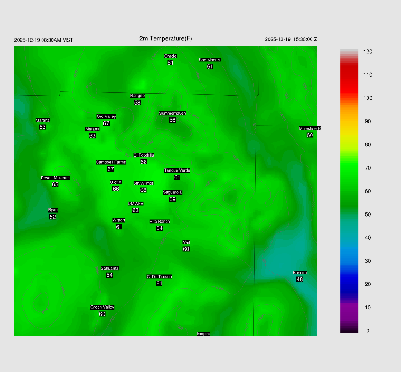401x372 pixels.
Task: Click the Ryan station marker
Action: pyautogui.click(x=52, y=210)
